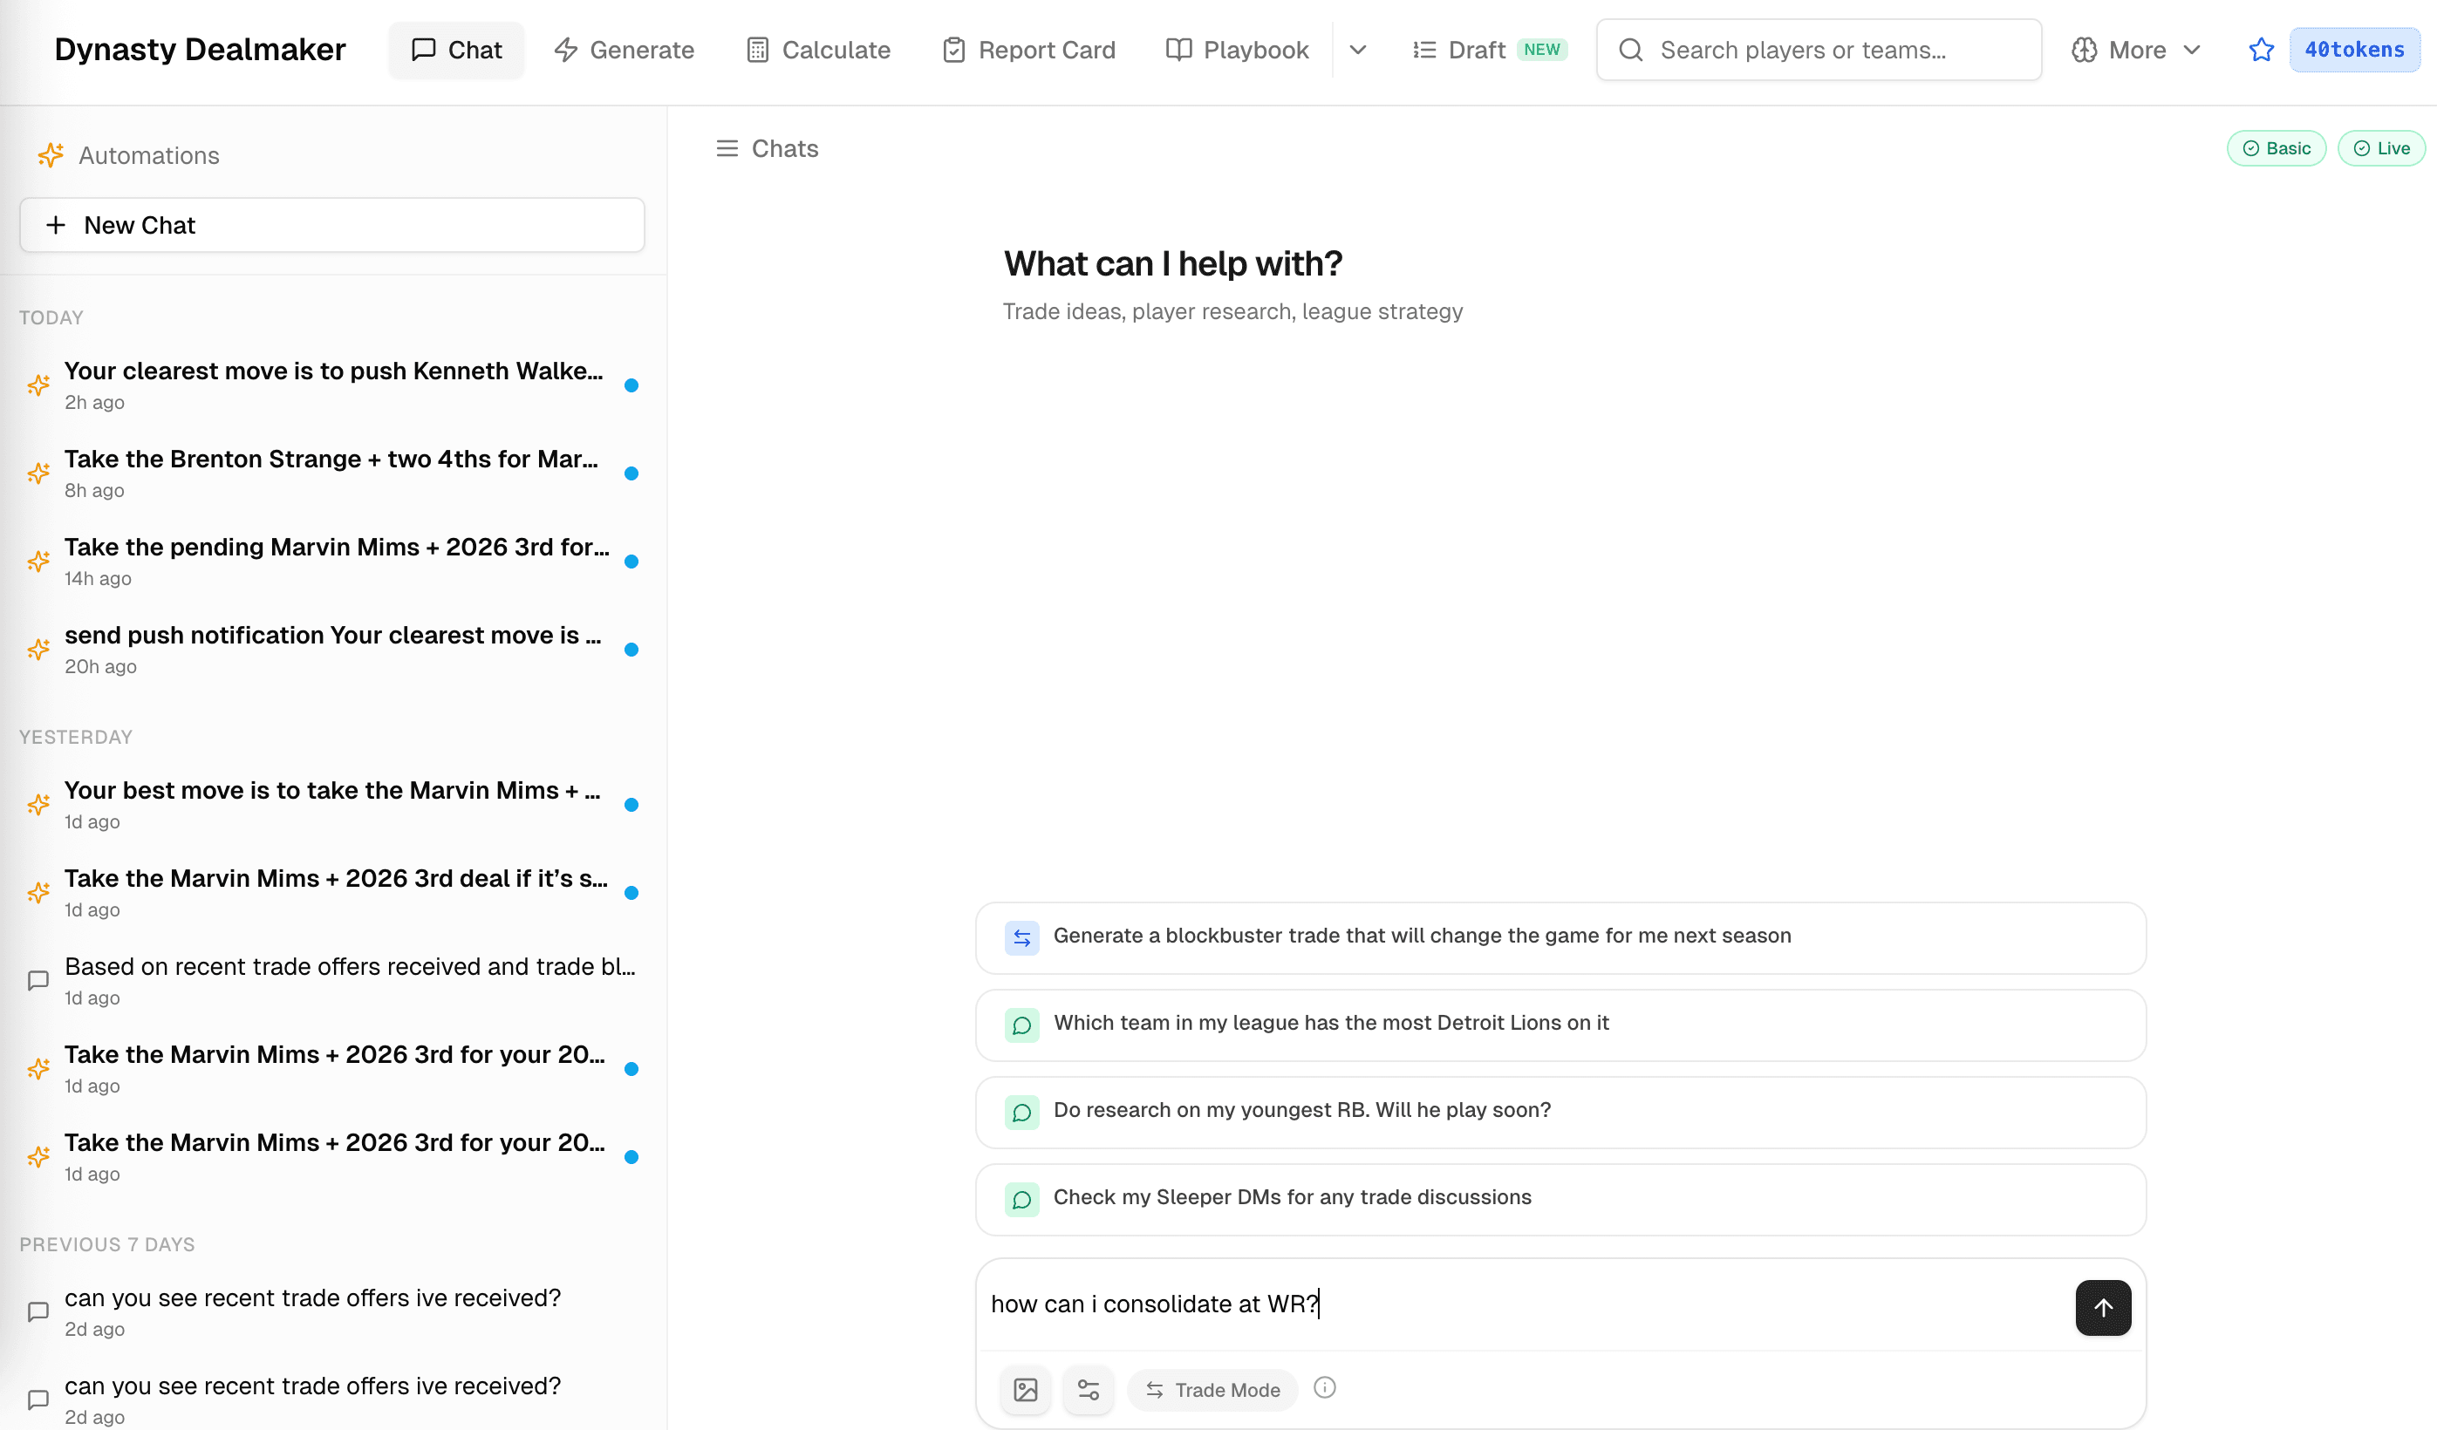Click the plus icon in New Chat
Image resolution: width=2437 pixels, height=1430 pixels.
[56, 224]
